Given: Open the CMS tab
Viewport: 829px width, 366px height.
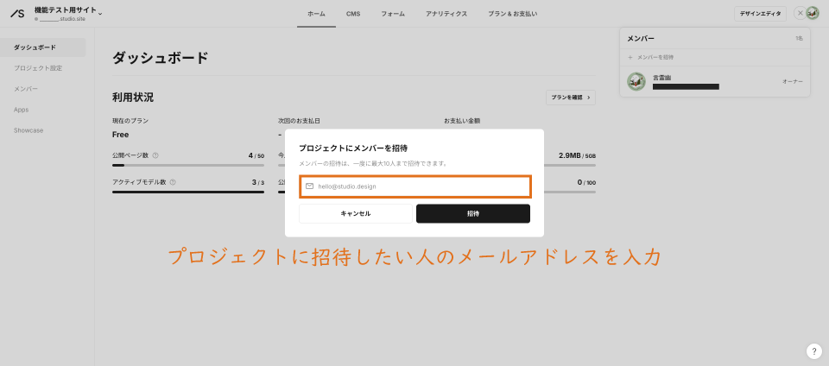Looking at the screenshot, I should click(x=353, y=15).
